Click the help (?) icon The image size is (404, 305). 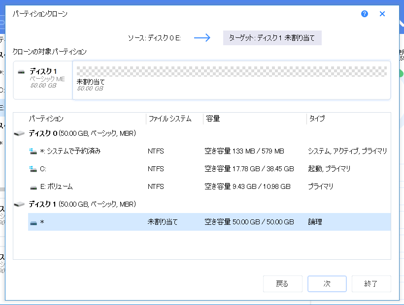click(x=364, y=14)
